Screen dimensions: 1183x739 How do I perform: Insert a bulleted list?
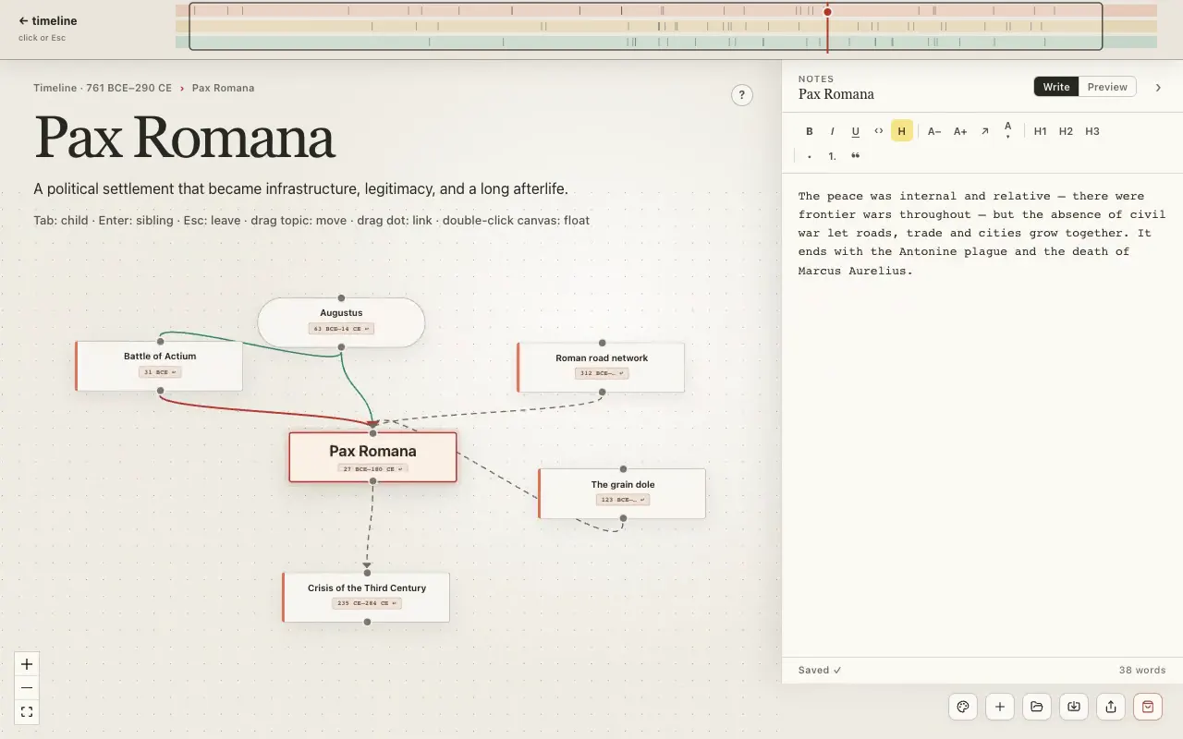(x=810, y=156)
